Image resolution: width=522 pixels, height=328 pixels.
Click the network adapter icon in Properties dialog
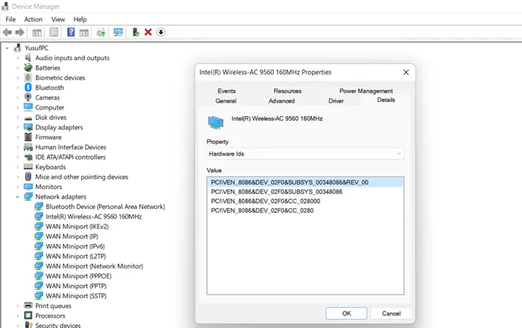coord(216,122)
